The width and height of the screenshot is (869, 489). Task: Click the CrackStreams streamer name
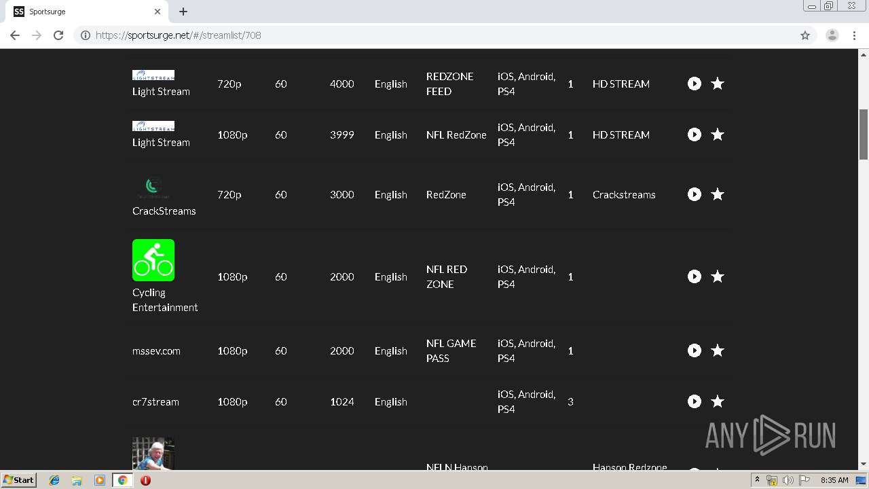click(x=164, y=211)
